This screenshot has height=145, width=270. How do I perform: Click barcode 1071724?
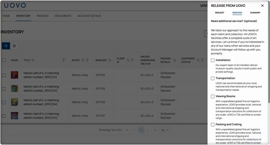point(100,75)
